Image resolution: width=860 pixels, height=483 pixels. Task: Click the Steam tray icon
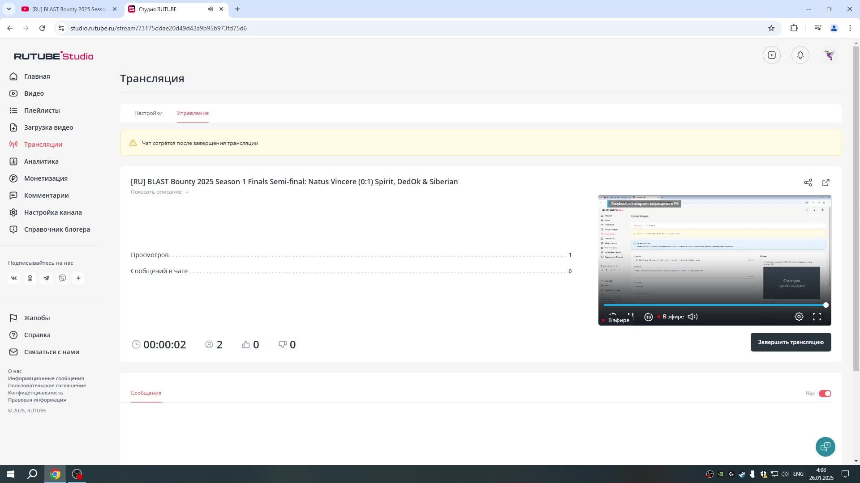click(742, 474)
